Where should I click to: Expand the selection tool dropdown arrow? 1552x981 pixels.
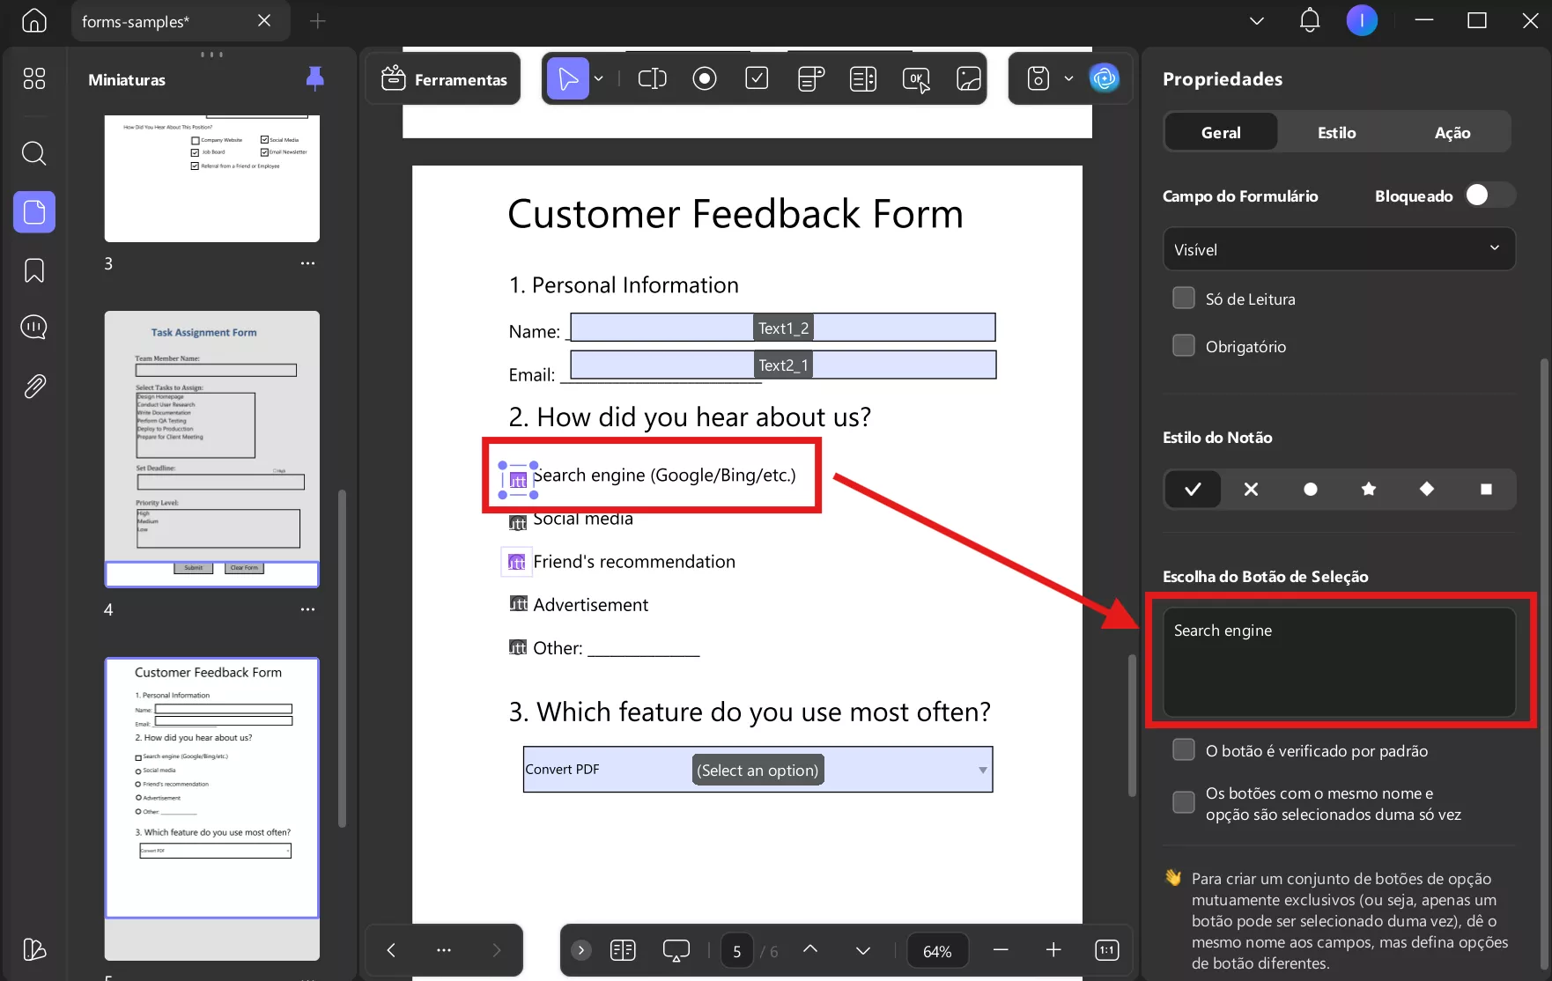[x=599, y=79]
